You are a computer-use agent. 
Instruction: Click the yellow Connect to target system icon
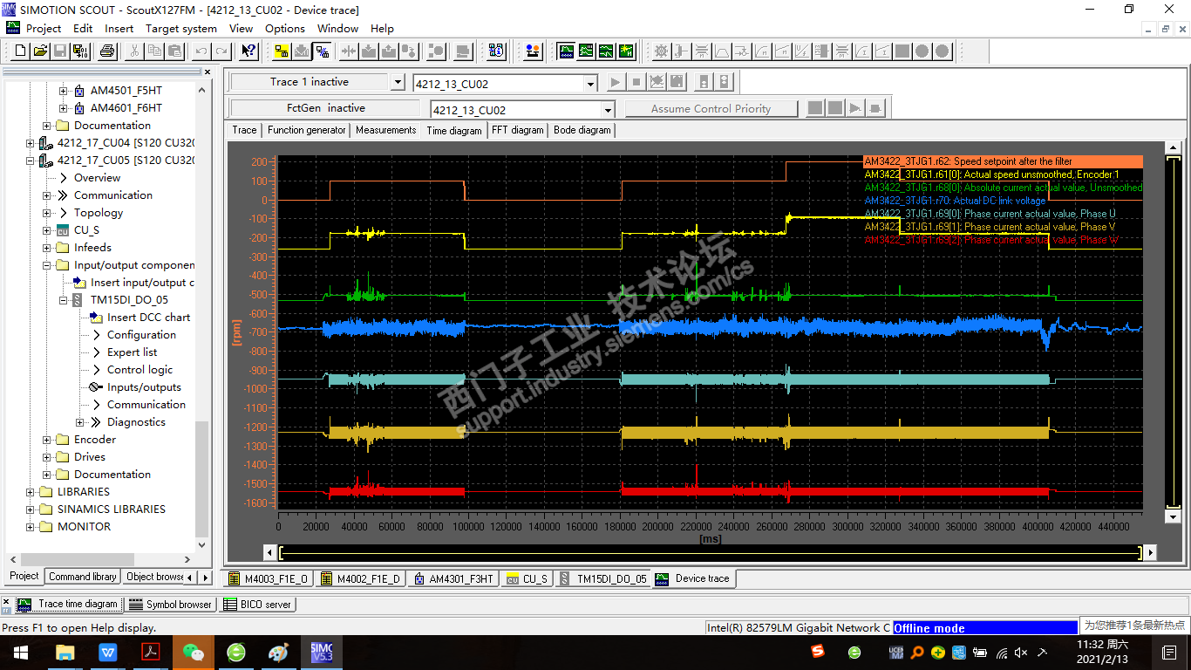click(x=282, y=51)
